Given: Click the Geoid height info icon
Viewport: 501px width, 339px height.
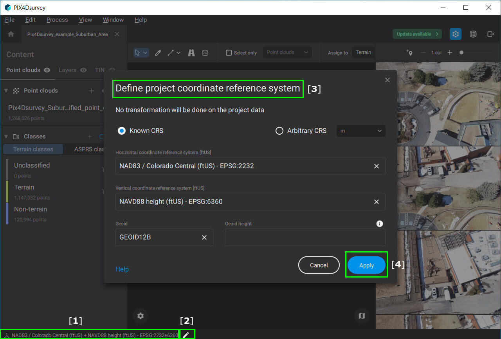Looking at the screenshot, I should pyautogui.click(x=379, y=224).
